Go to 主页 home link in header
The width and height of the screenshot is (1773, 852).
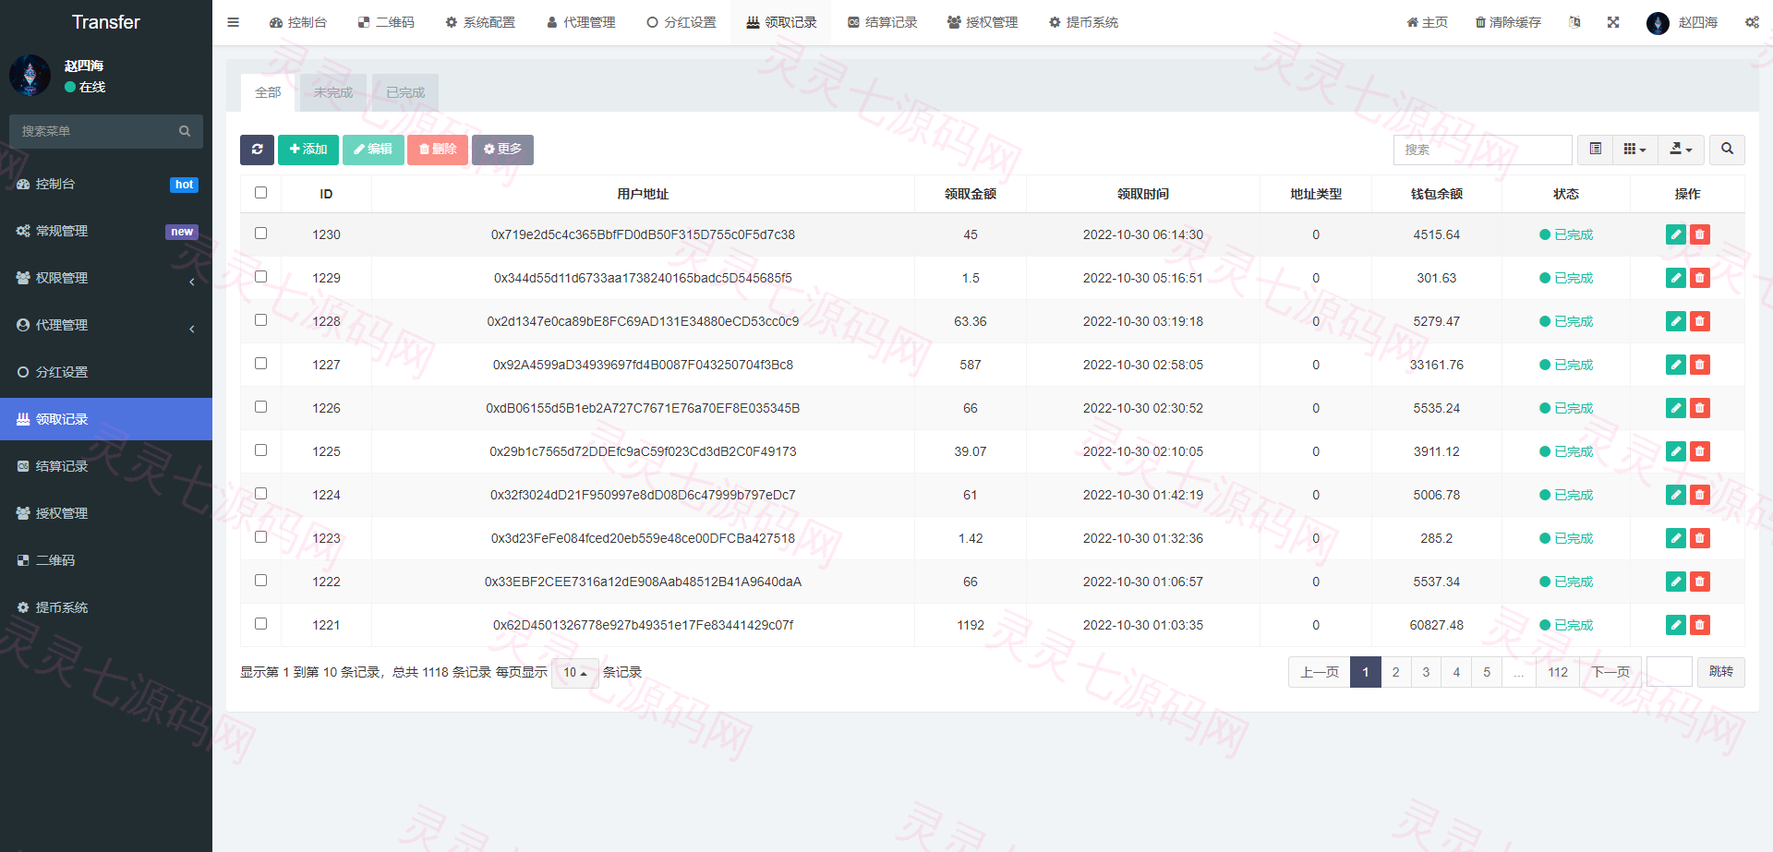point(1427,22)
